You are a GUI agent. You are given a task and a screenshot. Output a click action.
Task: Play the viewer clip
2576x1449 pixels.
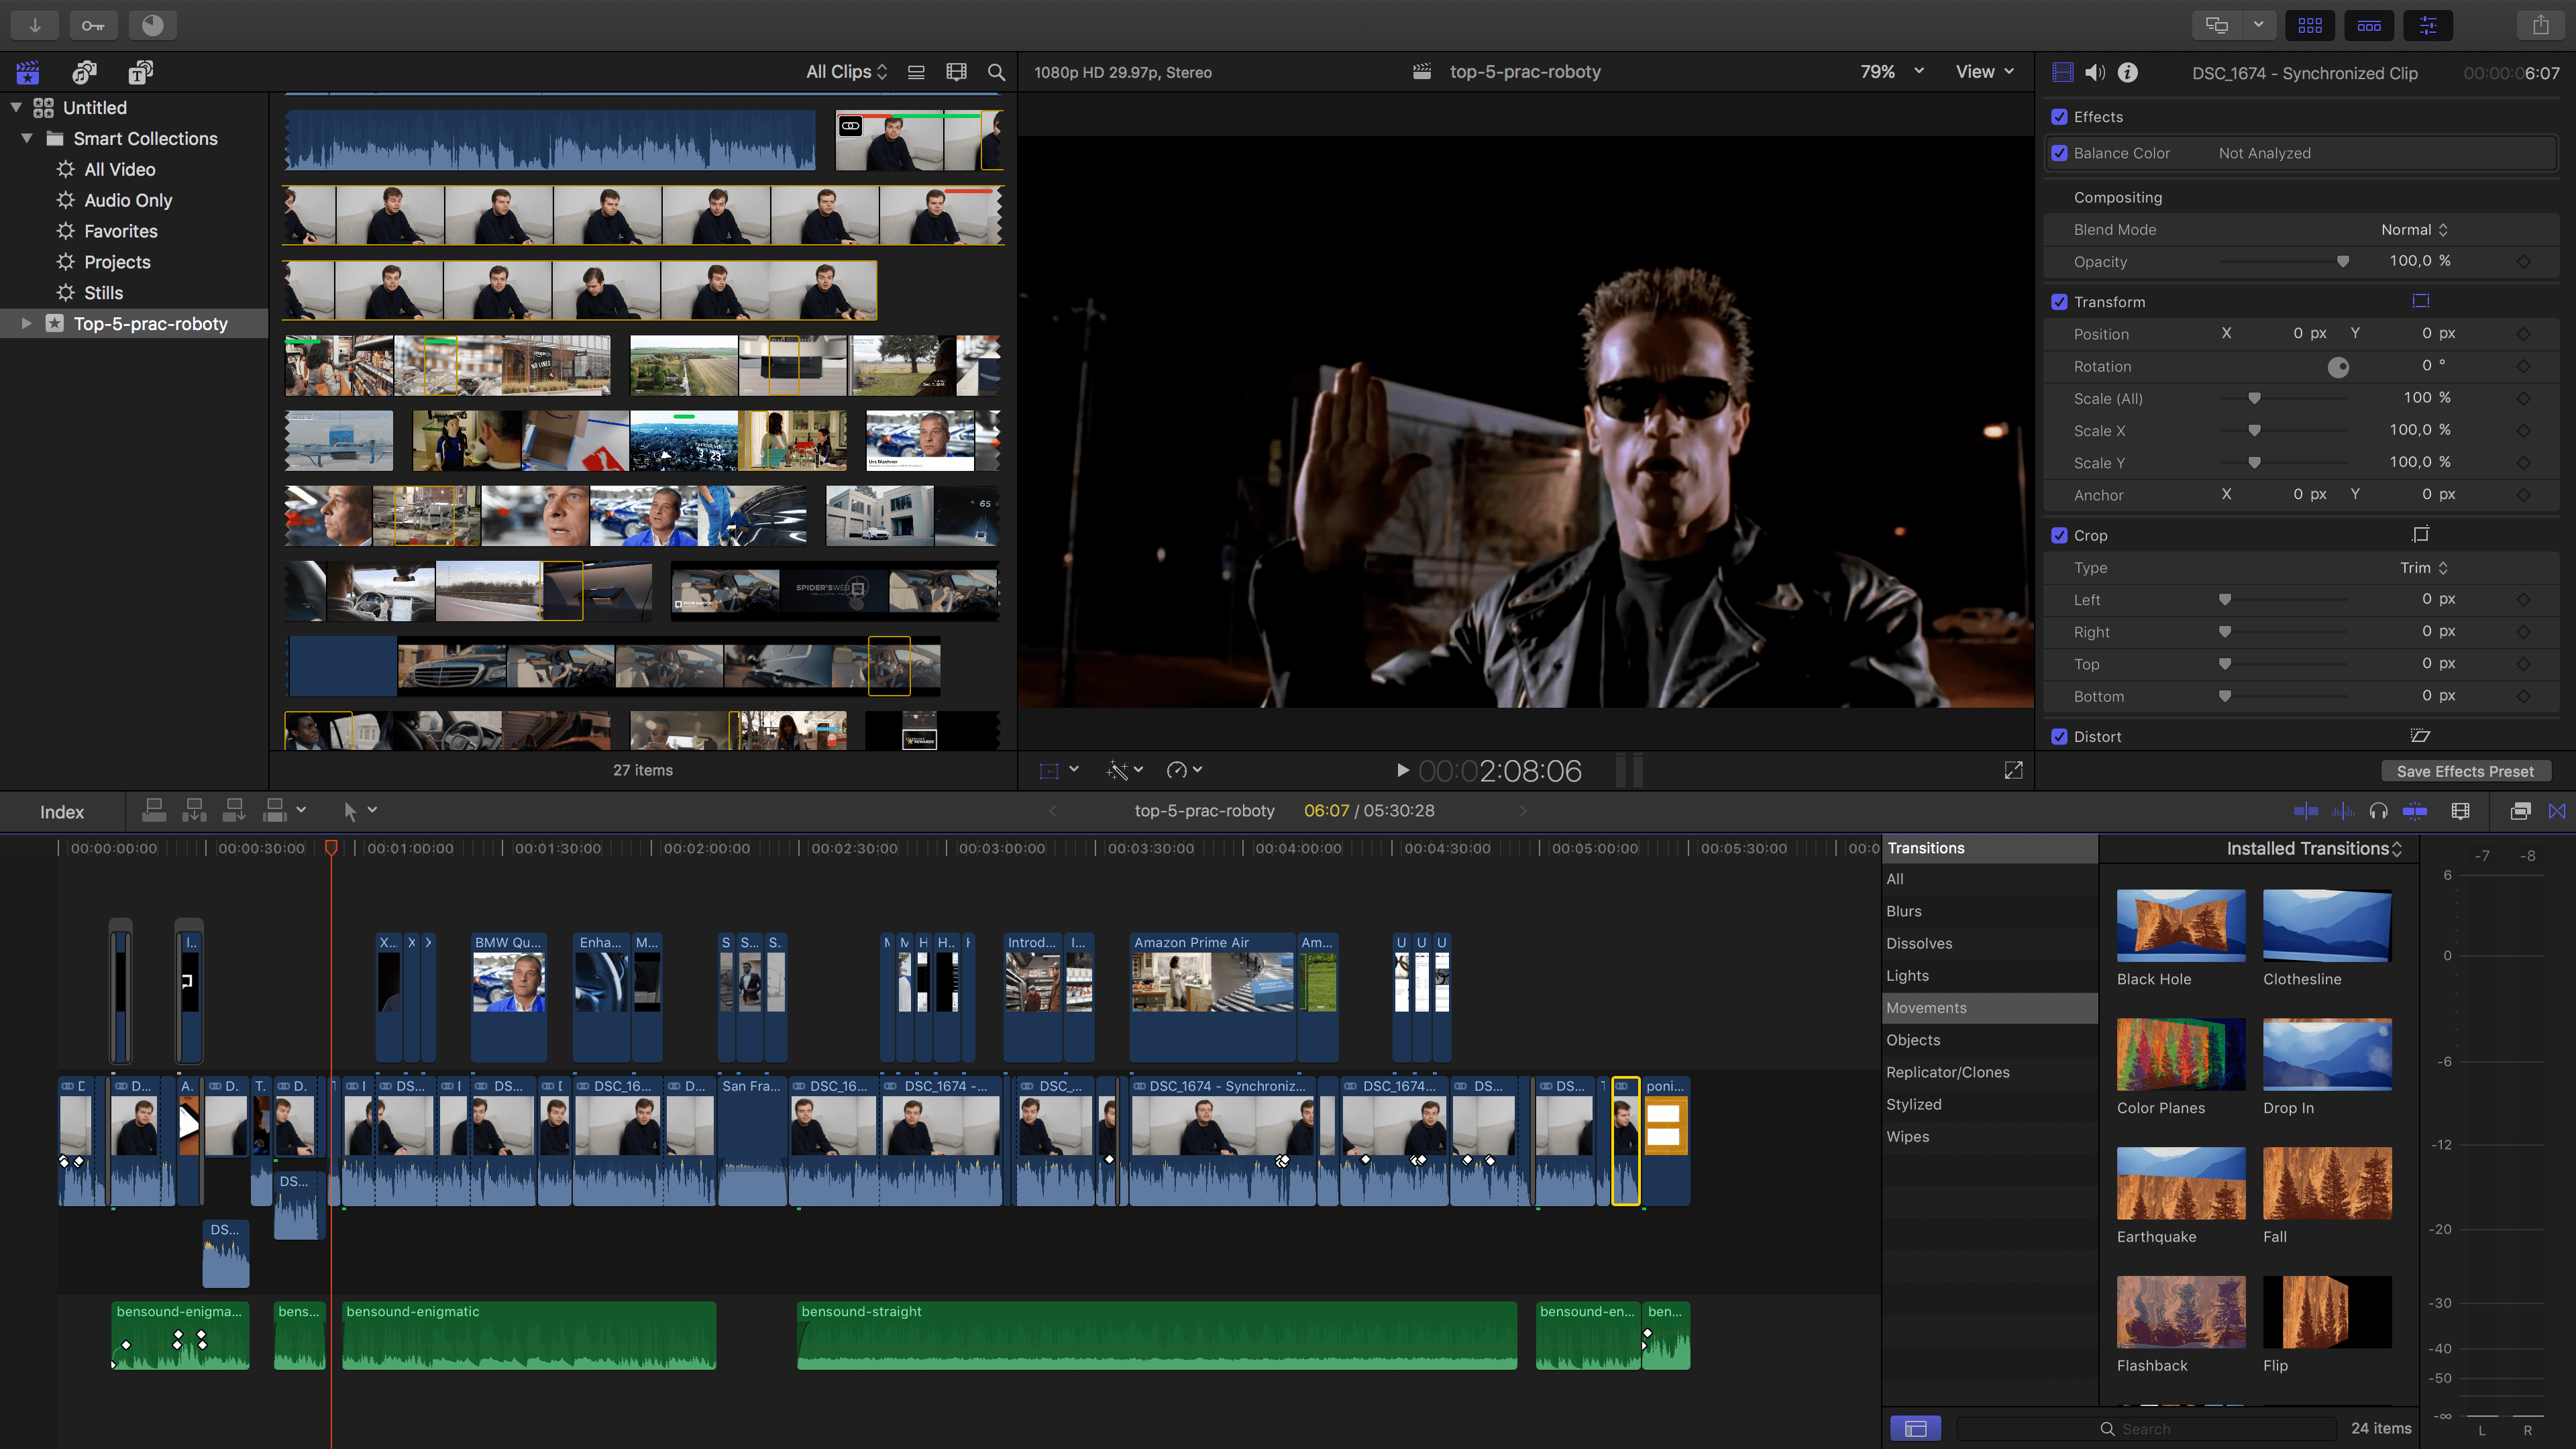1402,770
